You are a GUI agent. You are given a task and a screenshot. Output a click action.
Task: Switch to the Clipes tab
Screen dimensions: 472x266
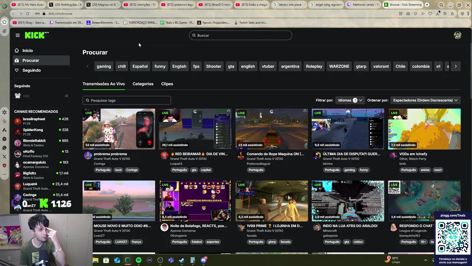tap(167, 84)
